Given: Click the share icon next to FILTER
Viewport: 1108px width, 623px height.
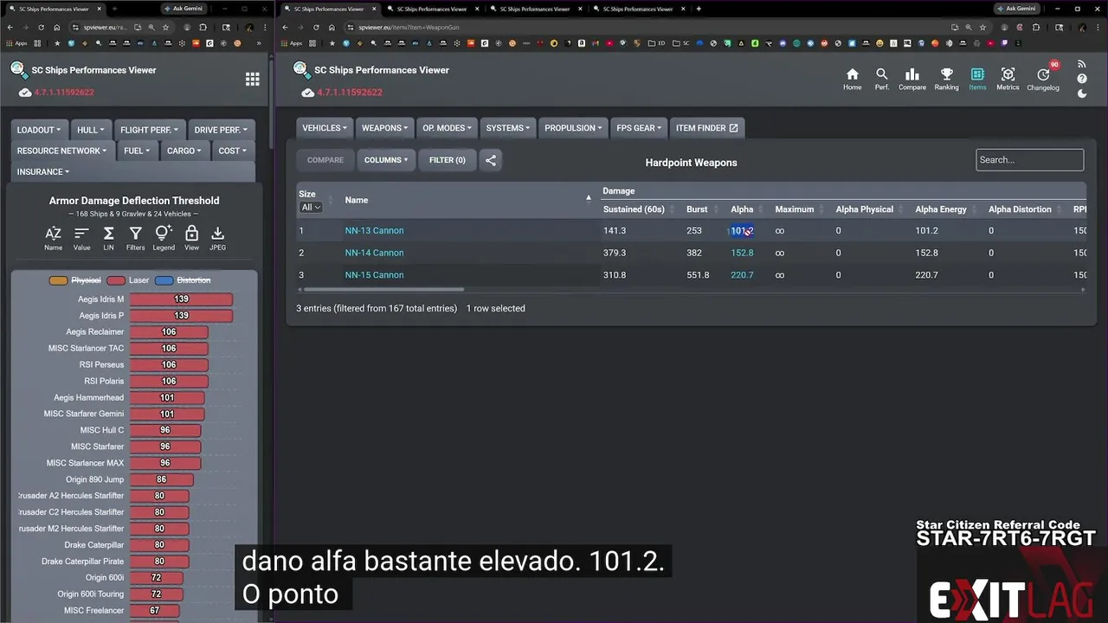Looking at the screenshot, I should [491, 160].
